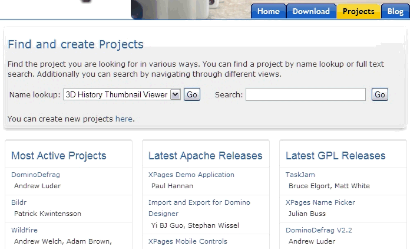Image resolution: width=410 pixels, height=249 pixels.
Task: Open the Bildr project link
Action: pos(19,202)
